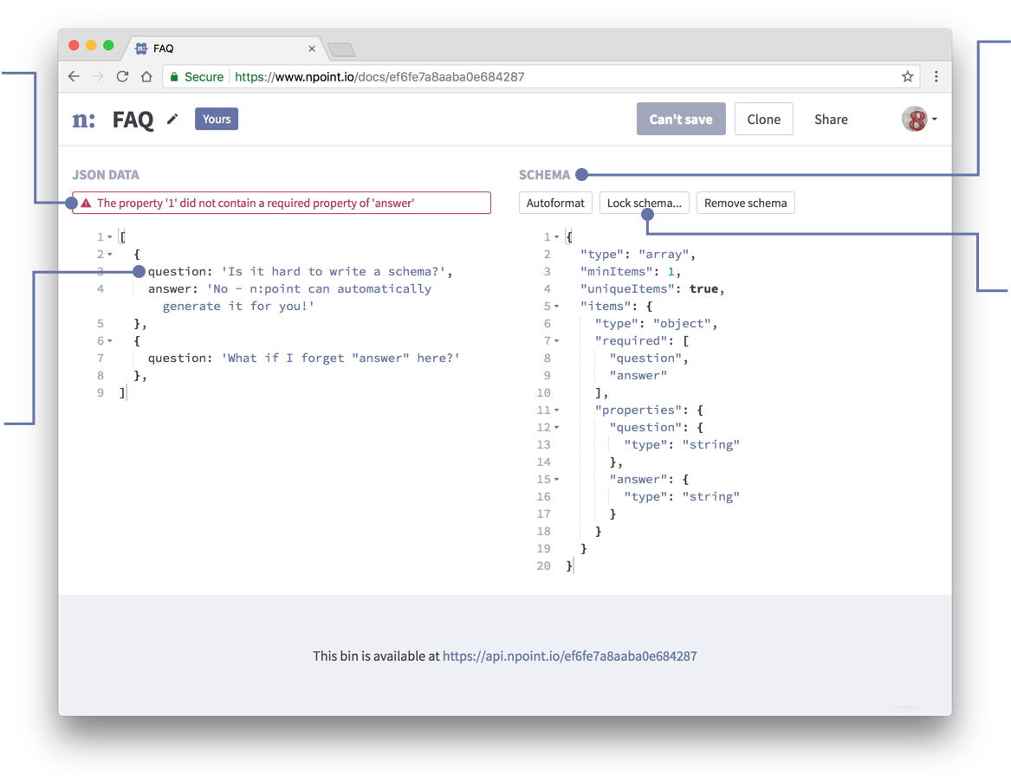This screenshot has width=1011, height=776.
Task: Open user avatar account dropdown
Action: (919, 120)
